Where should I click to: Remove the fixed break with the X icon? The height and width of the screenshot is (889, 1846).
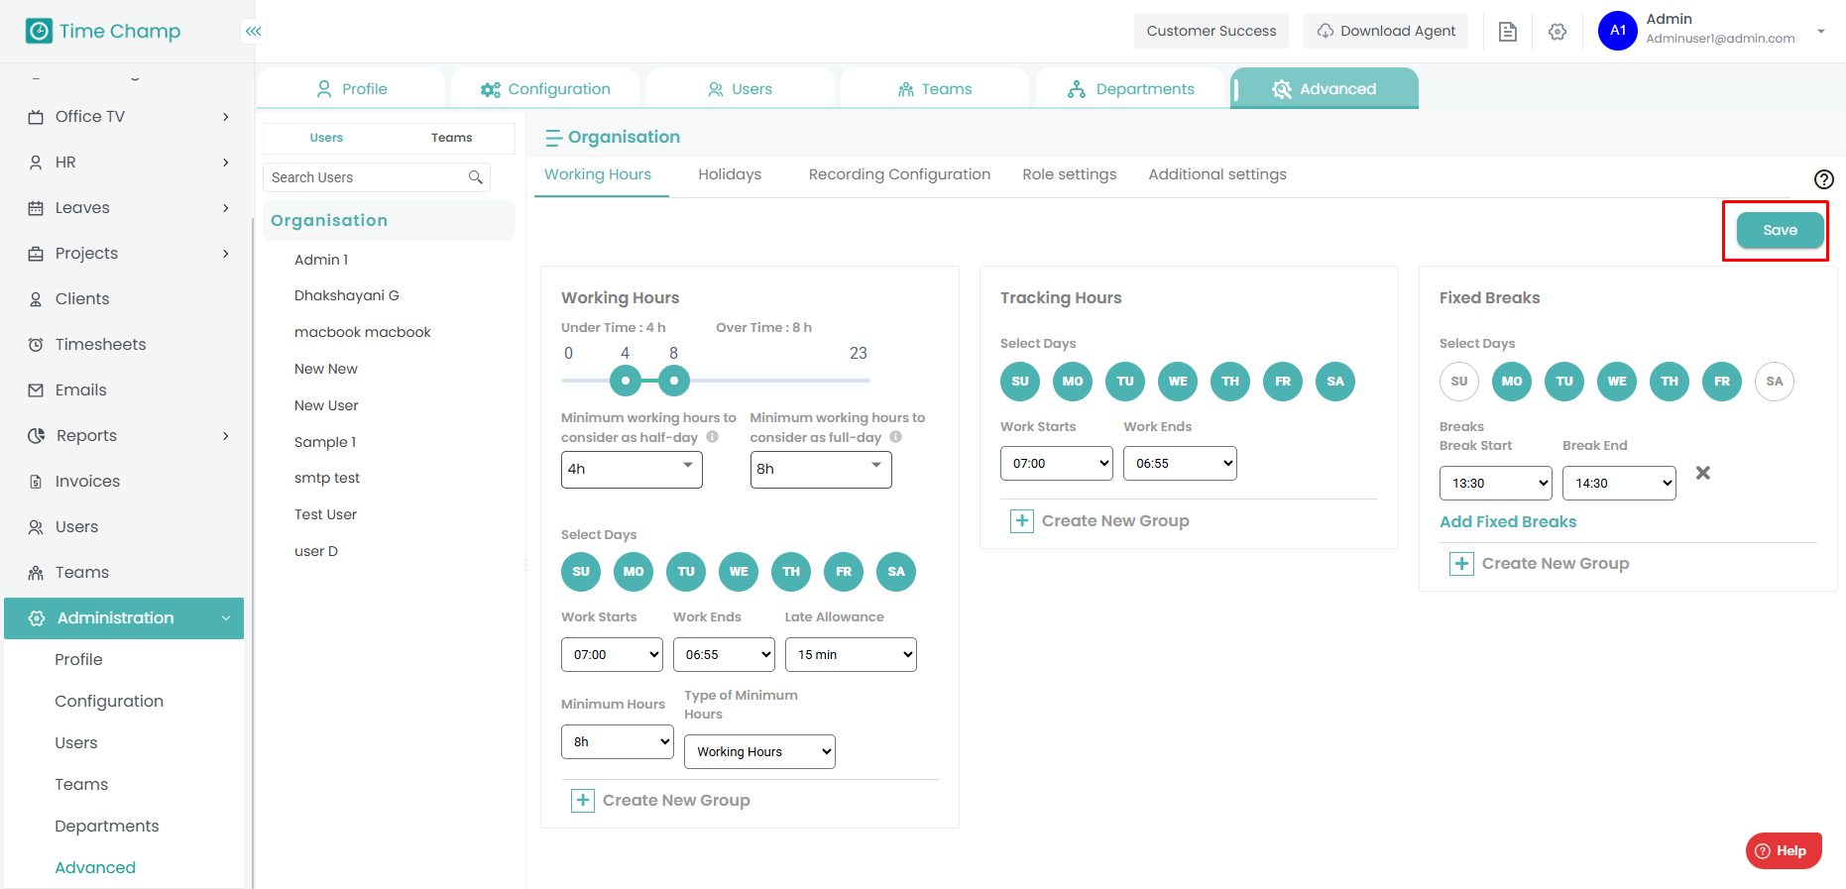point(1702,473)
